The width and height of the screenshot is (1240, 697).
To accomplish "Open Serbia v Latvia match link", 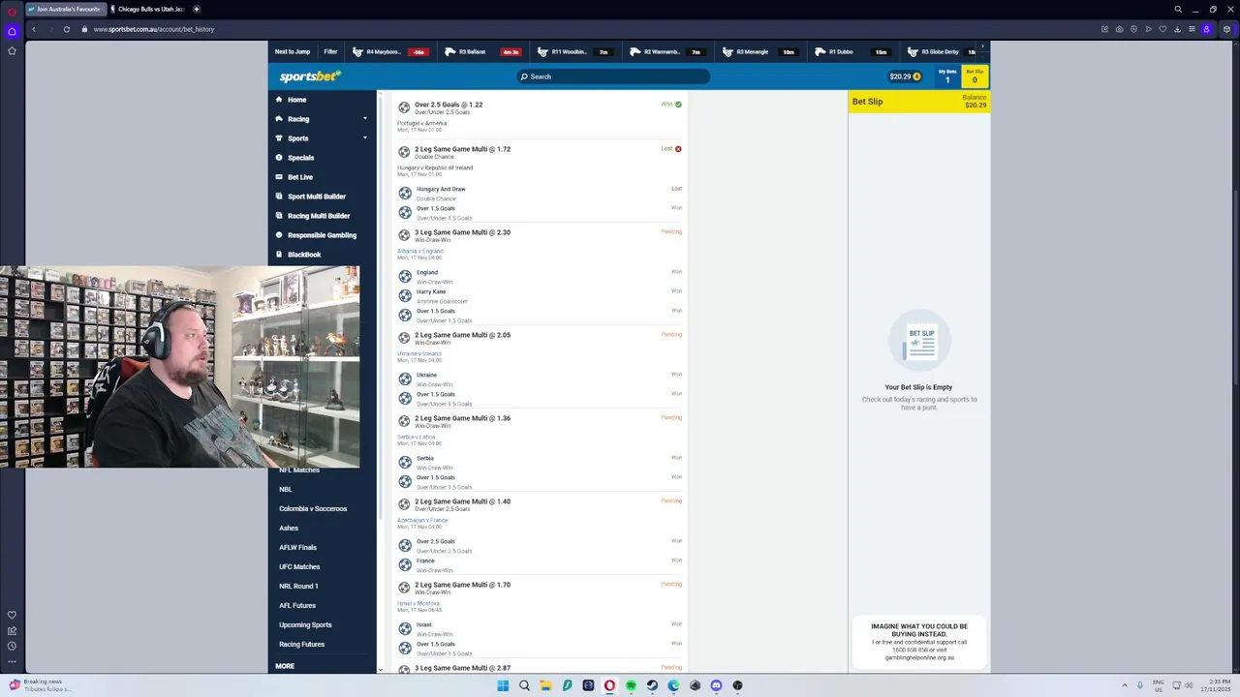I will [x=416, y=437].
